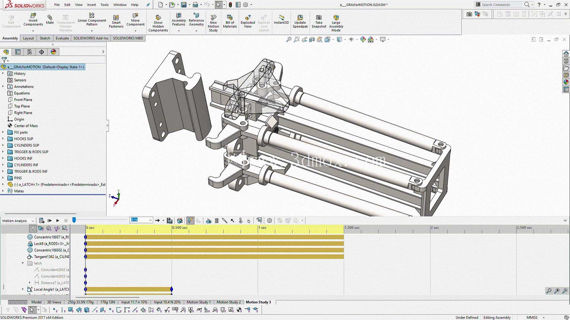This screenshot has height=320, width=570.
Task: Switch to the Evaluate tab
Action: tap(62, 38)
